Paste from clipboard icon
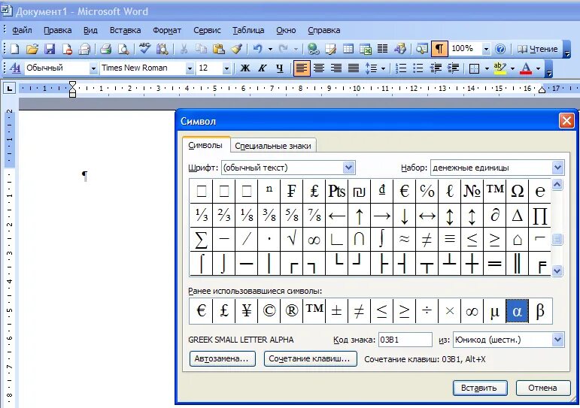Viewport: 580px width, 408px height. point(219,49)
